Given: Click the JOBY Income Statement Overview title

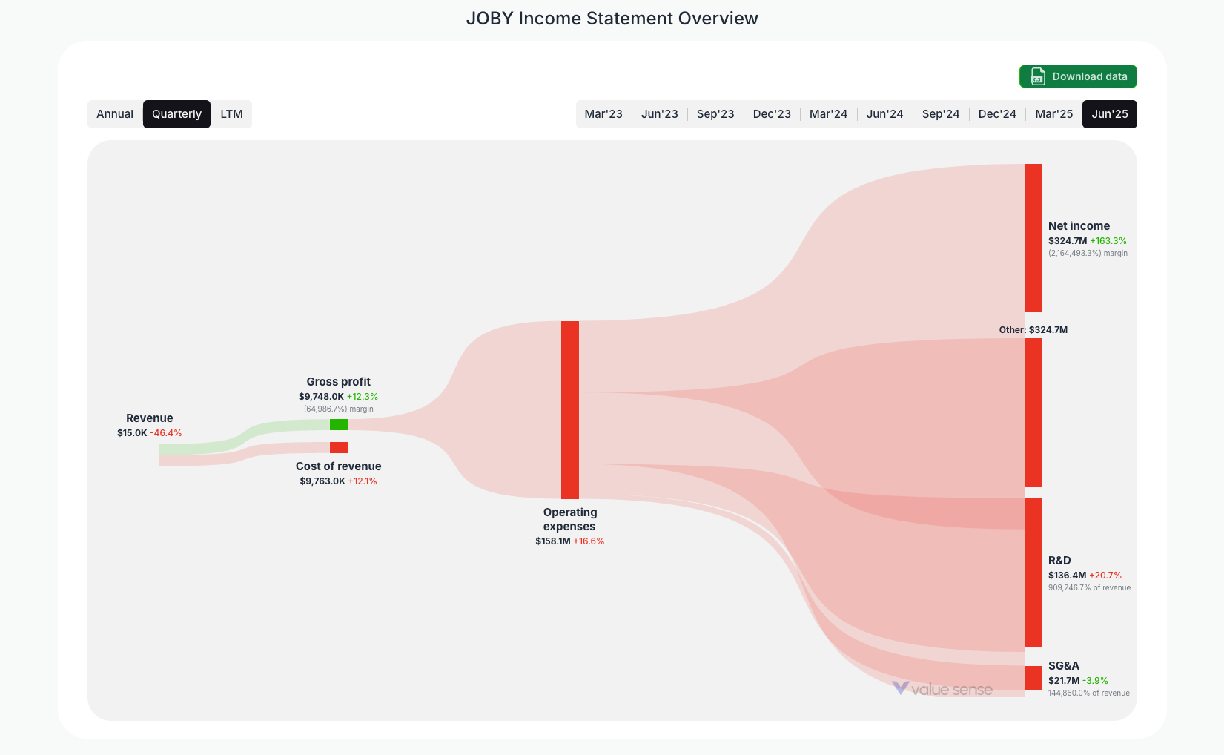Looking at the screenshot, I should click(612, 18).
